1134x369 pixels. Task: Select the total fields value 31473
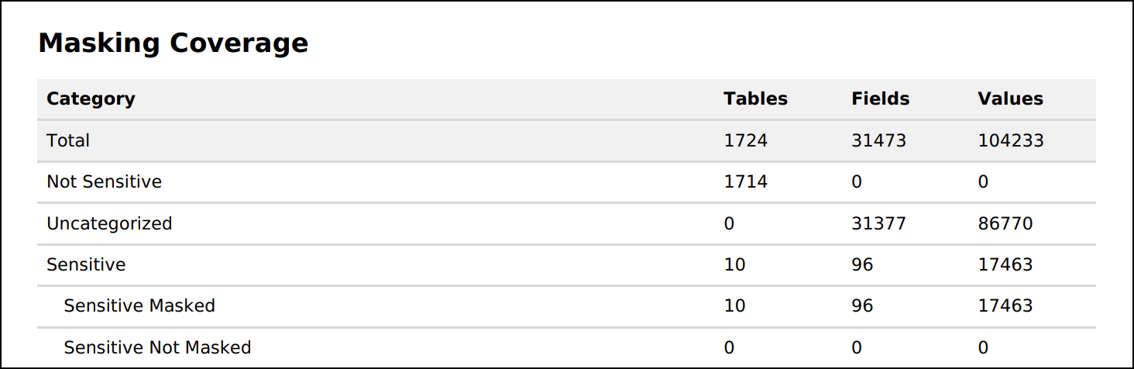tap(878, 141)
